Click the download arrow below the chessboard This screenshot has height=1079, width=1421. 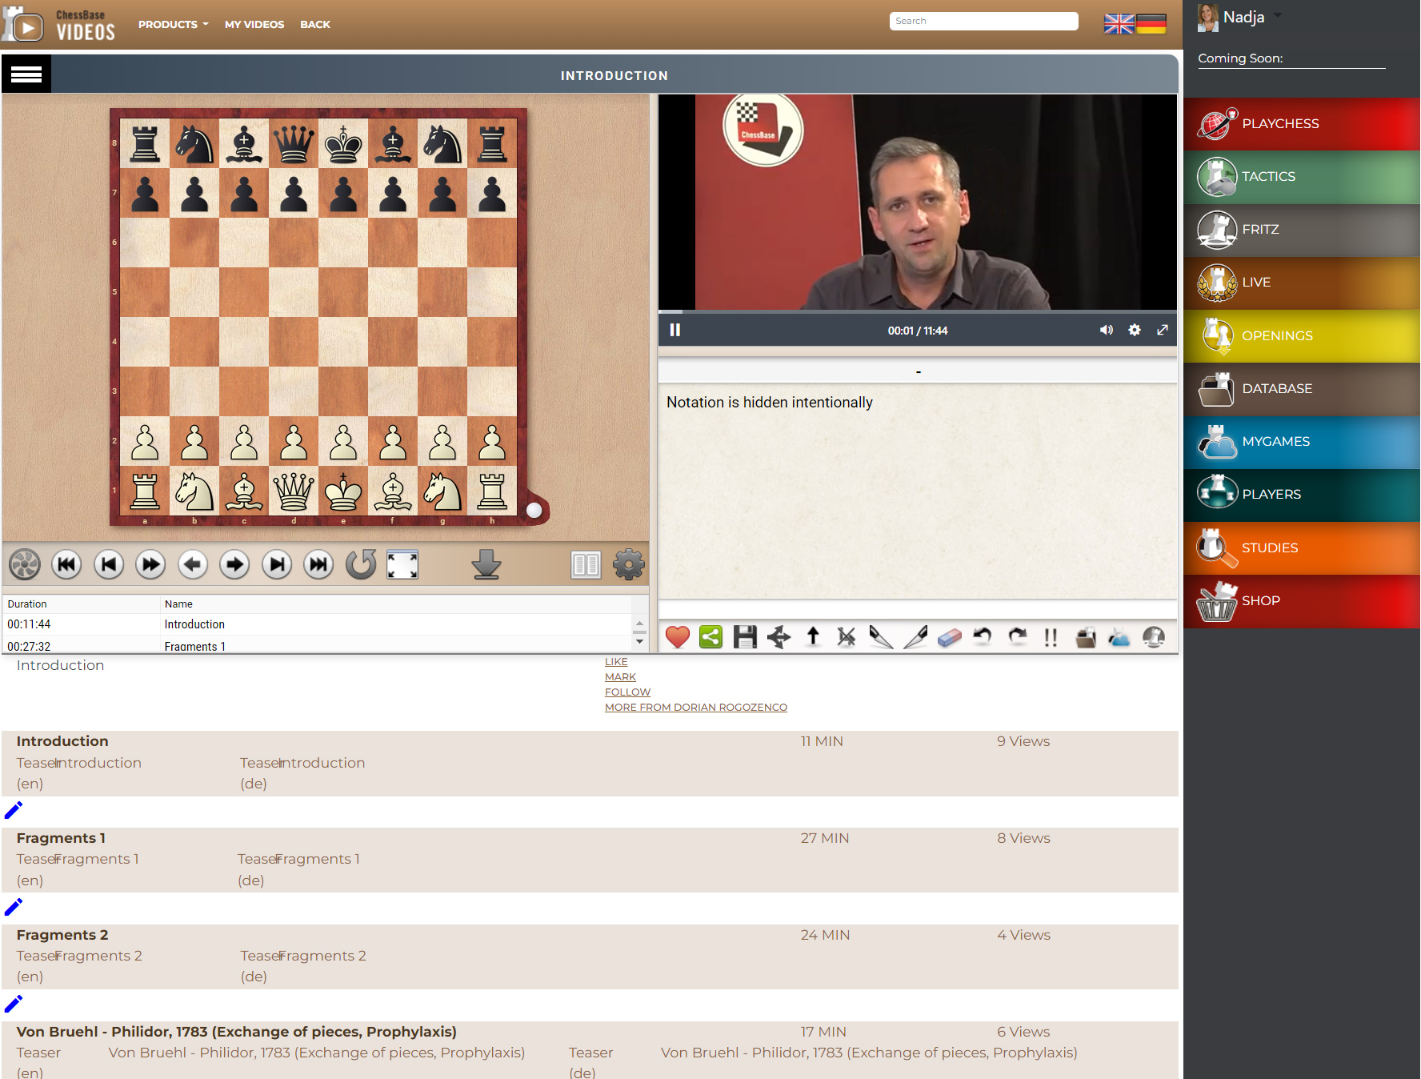pyautogui.click(x=486, y=564)
